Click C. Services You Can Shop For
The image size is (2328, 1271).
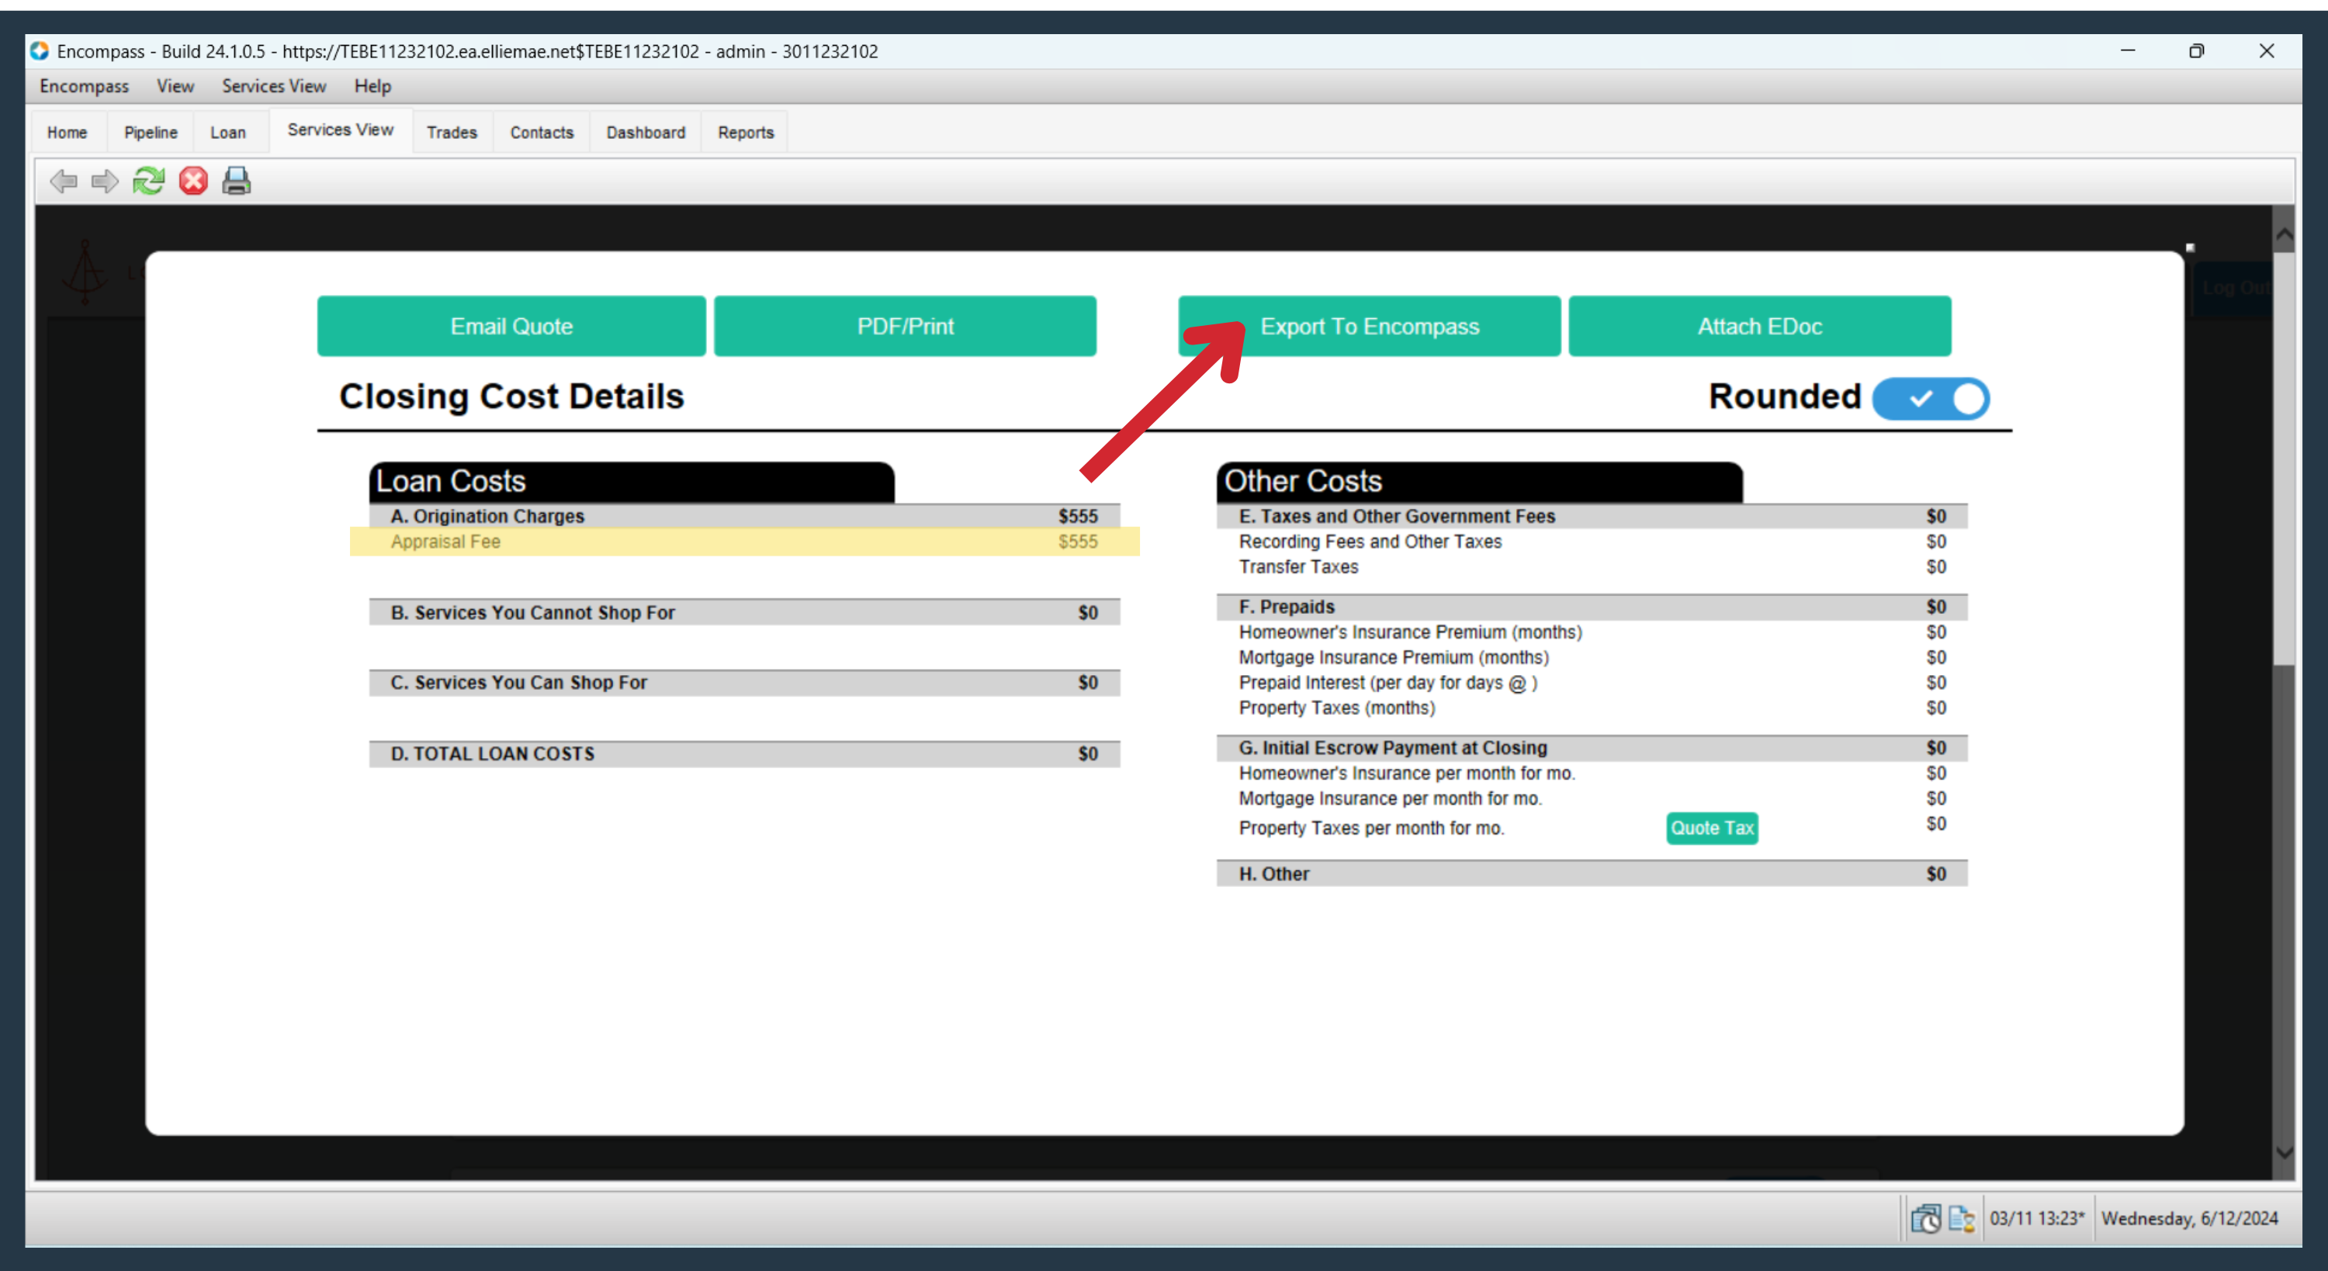pos(745,683)
